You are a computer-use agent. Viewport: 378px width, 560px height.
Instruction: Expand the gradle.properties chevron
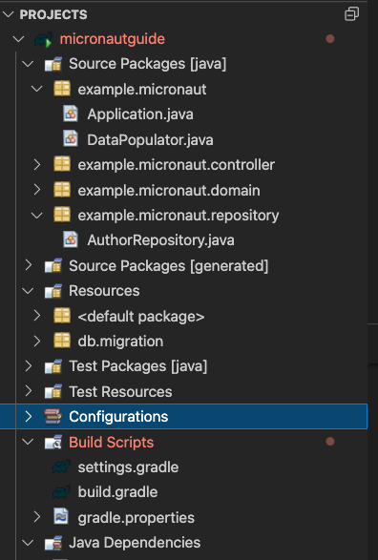[37, 517]
